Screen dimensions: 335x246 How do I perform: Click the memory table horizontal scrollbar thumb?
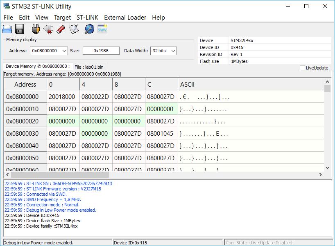click(60, 175)
